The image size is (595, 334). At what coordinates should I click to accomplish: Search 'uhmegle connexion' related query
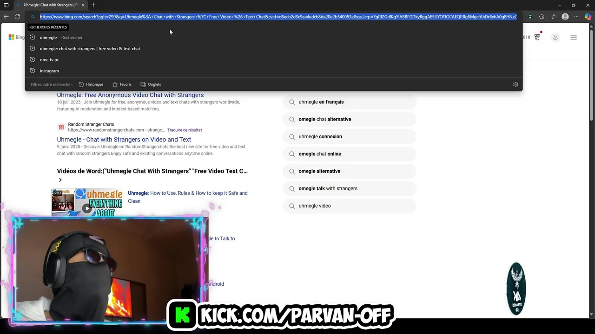[x=350, y=137]
